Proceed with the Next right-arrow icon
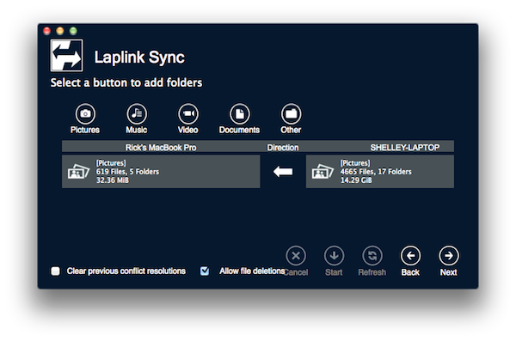This screenshot has height=341, width=516. [449, 255]
